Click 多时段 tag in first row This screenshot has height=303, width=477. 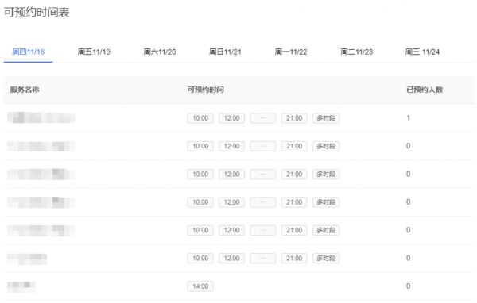tap(326, 118)
